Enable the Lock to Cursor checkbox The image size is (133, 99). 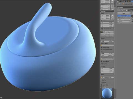(x=101, y=47)
